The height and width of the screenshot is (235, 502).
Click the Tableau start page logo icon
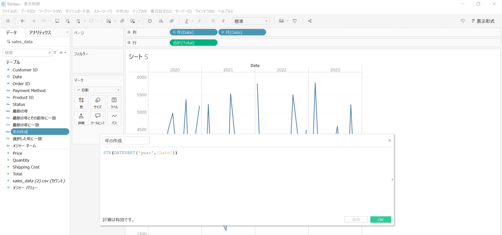pos(8,21)
